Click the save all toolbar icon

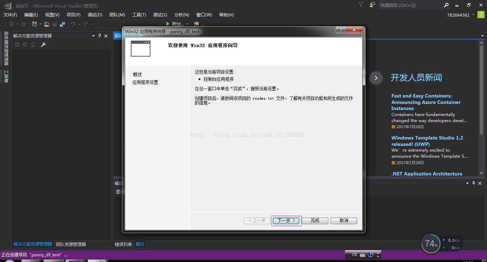[62, 24]
